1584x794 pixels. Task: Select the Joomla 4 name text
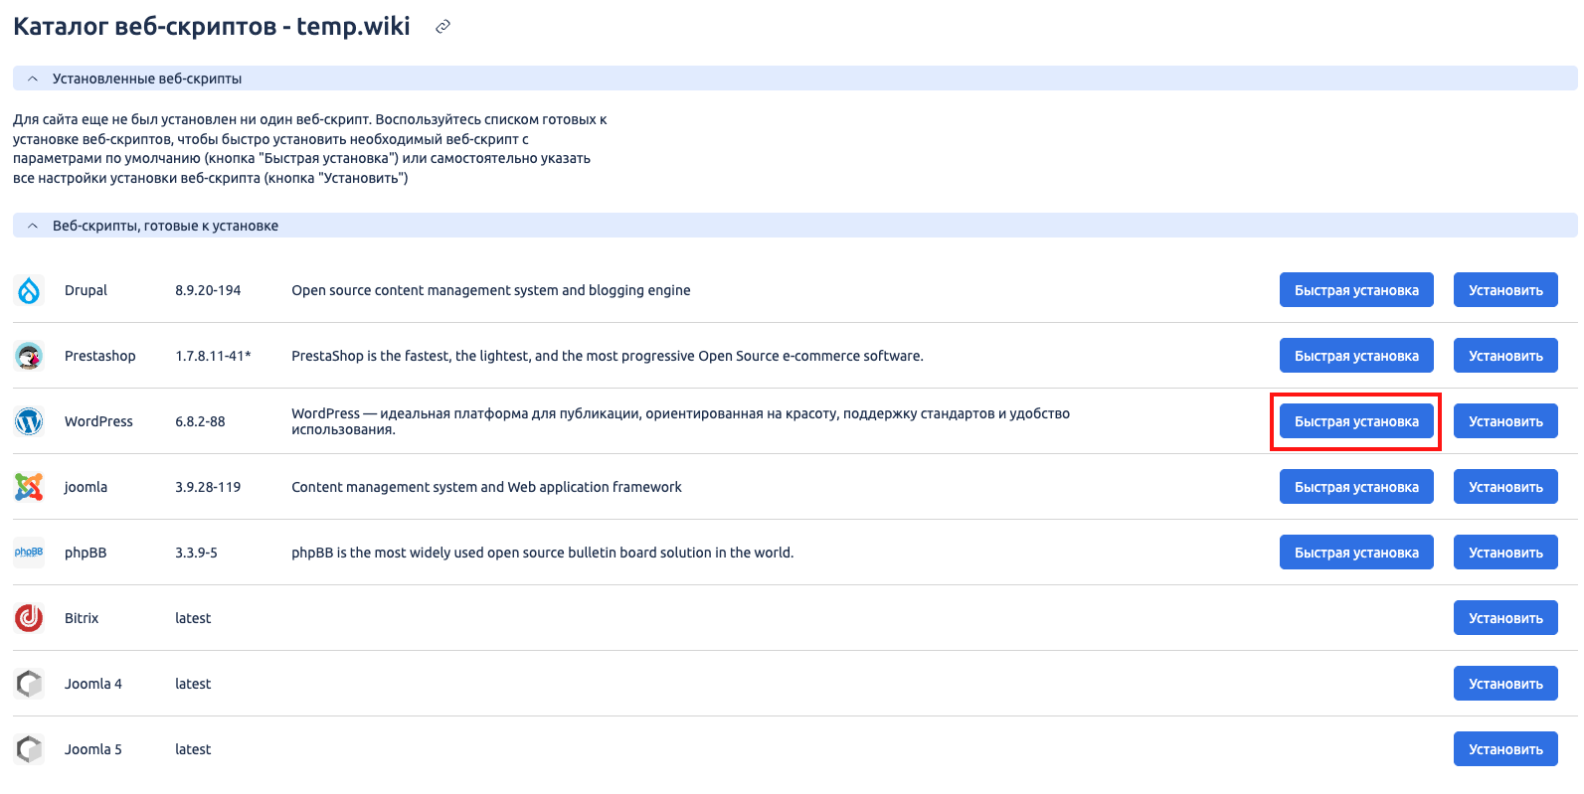93,684
